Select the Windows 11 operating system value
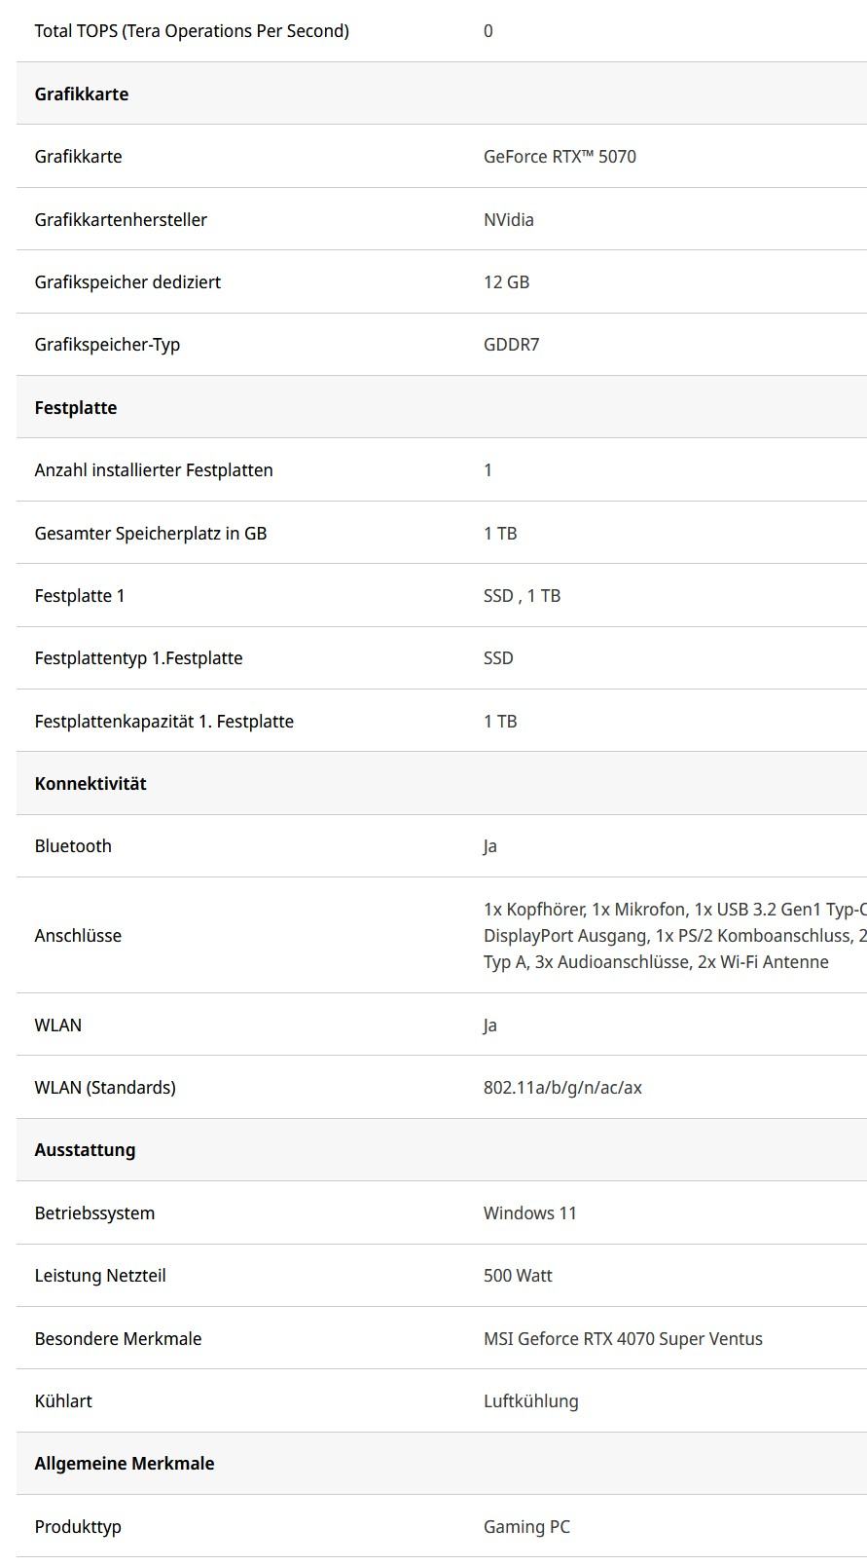The image size is (867, 1566). coord(530,1213)
